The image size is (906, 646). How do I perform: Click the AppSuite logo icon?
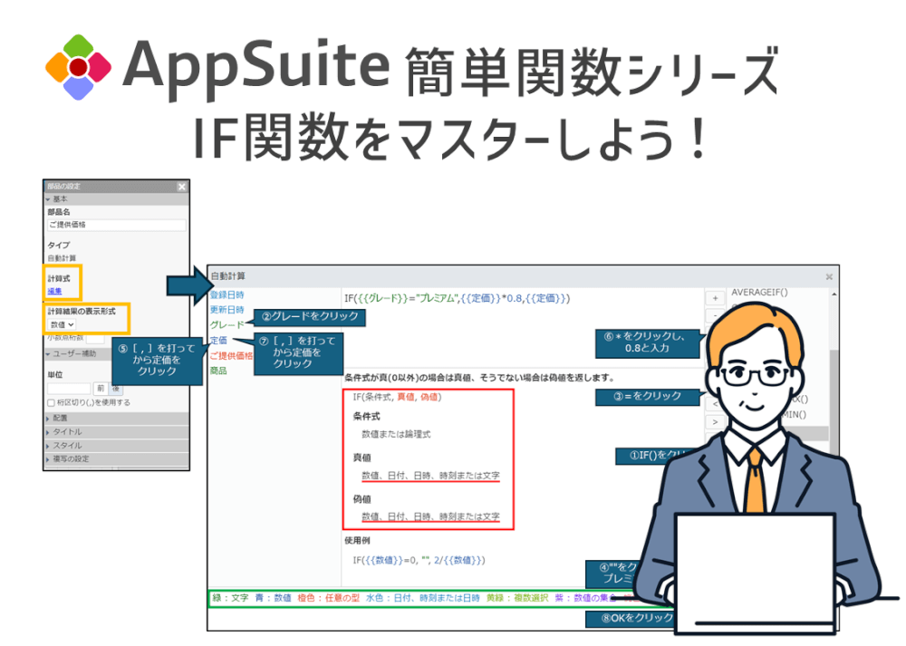76,65
